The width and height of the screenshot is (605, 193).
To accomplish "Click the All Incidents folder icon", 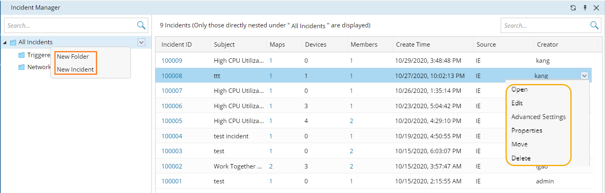I will click(x=13, y=42).
